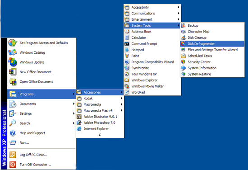Launch Tour Windows XP
The width and height of the screenshot is (248, 170).
point(152,74)
